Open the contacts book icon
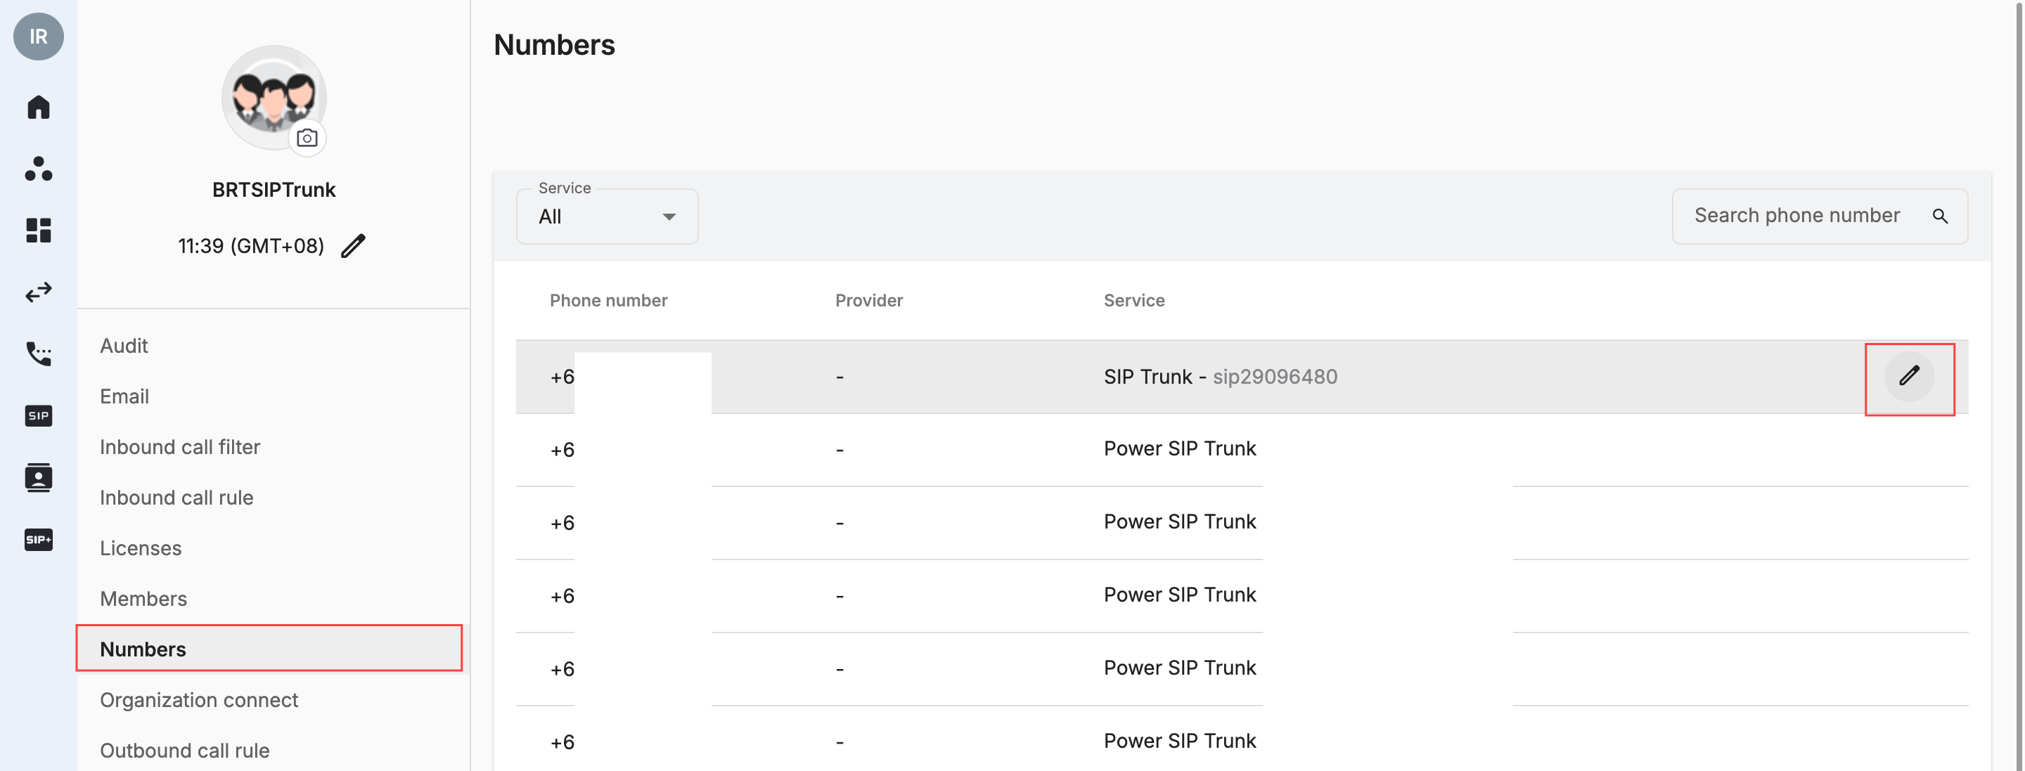2025x771 pixels. coord(39,477)
